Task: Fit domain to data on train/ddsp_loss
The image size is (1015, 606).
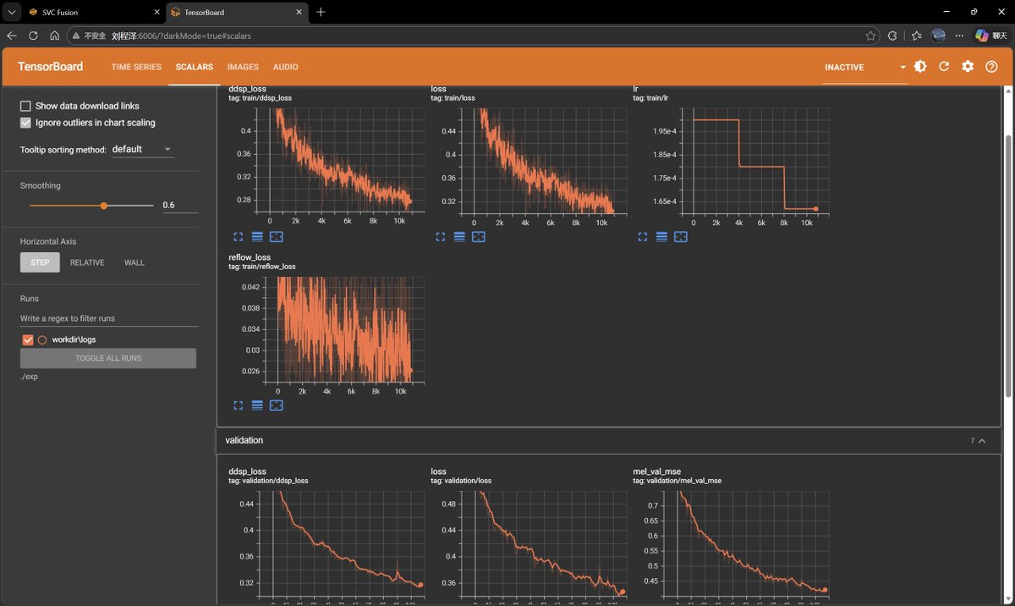Action: [x=276, y=237]
